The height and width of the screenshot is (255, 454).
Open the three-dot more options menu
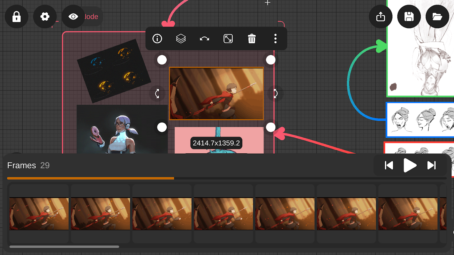(x=276, y=39)
